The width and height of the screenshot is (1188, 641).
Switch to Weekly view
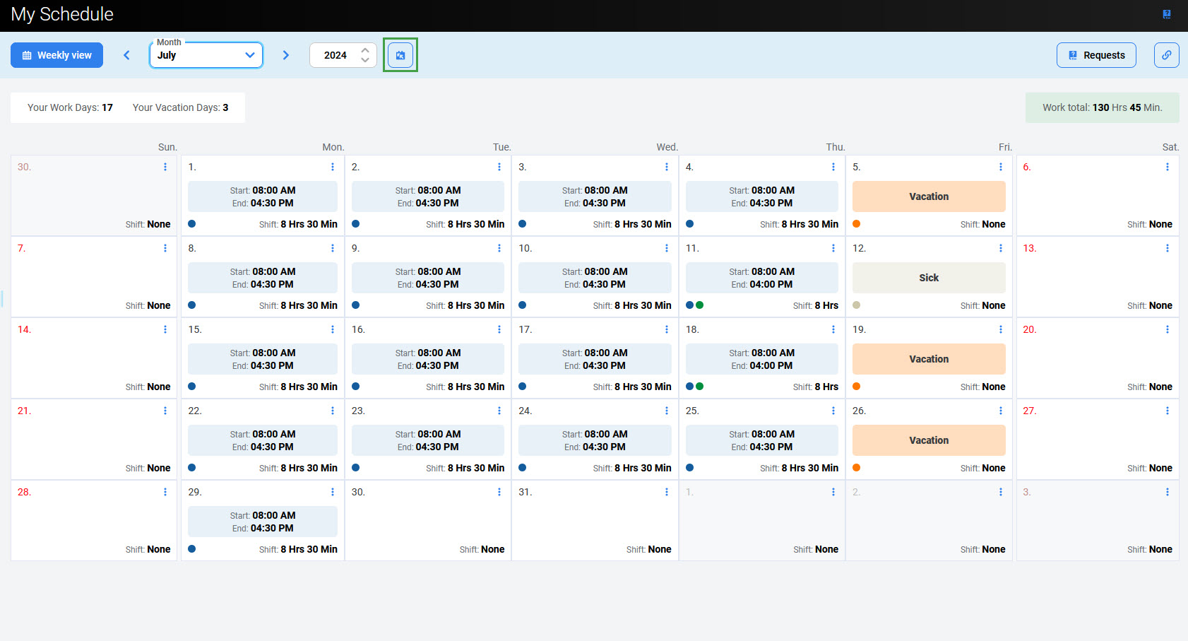[57, 55]
